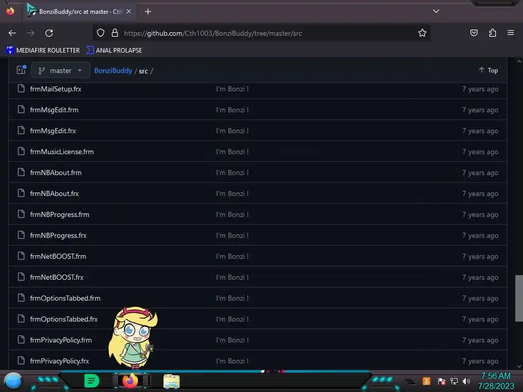Open the volume speaker tray icon
The image size is (523, 392).
pos(466,381)
